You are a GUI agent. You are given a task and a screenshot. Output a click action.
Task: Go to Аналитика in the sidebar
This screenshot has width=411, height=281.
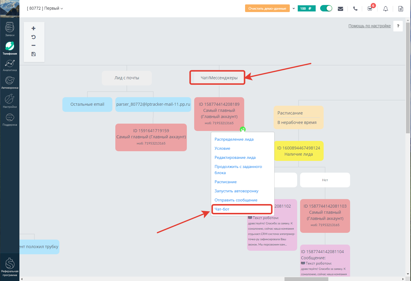click(10, 66)
